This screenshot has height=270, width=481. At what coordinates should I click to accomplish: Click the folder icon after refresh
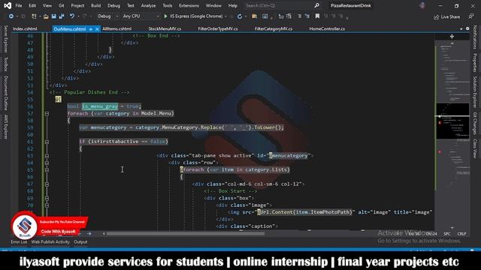click(x=254, y=16)
